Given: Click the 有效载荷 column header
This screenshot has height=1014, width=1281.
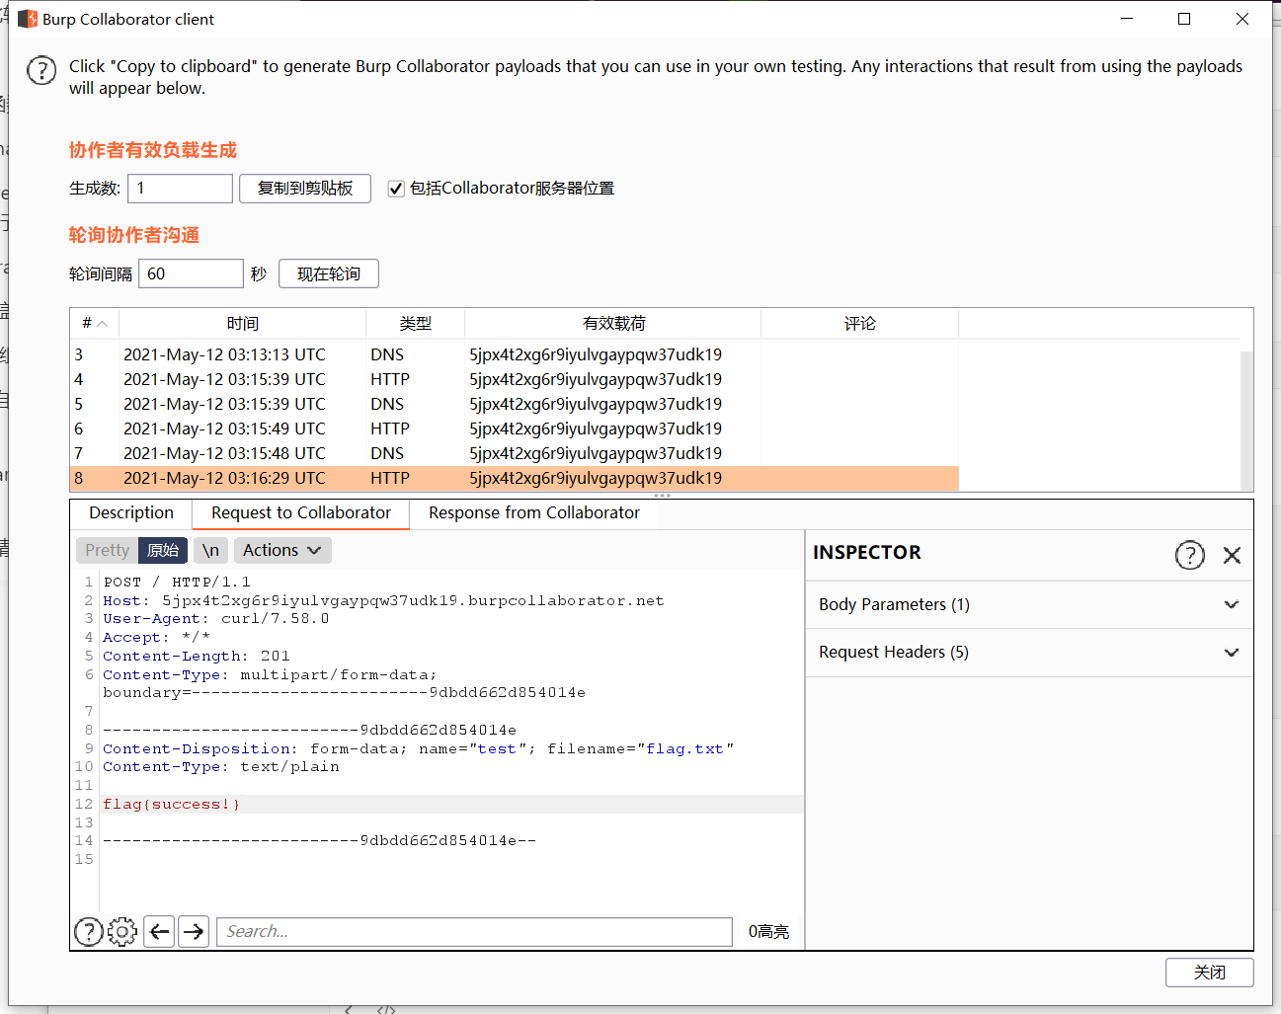Looking at the screenshot, I should point(612,323).
